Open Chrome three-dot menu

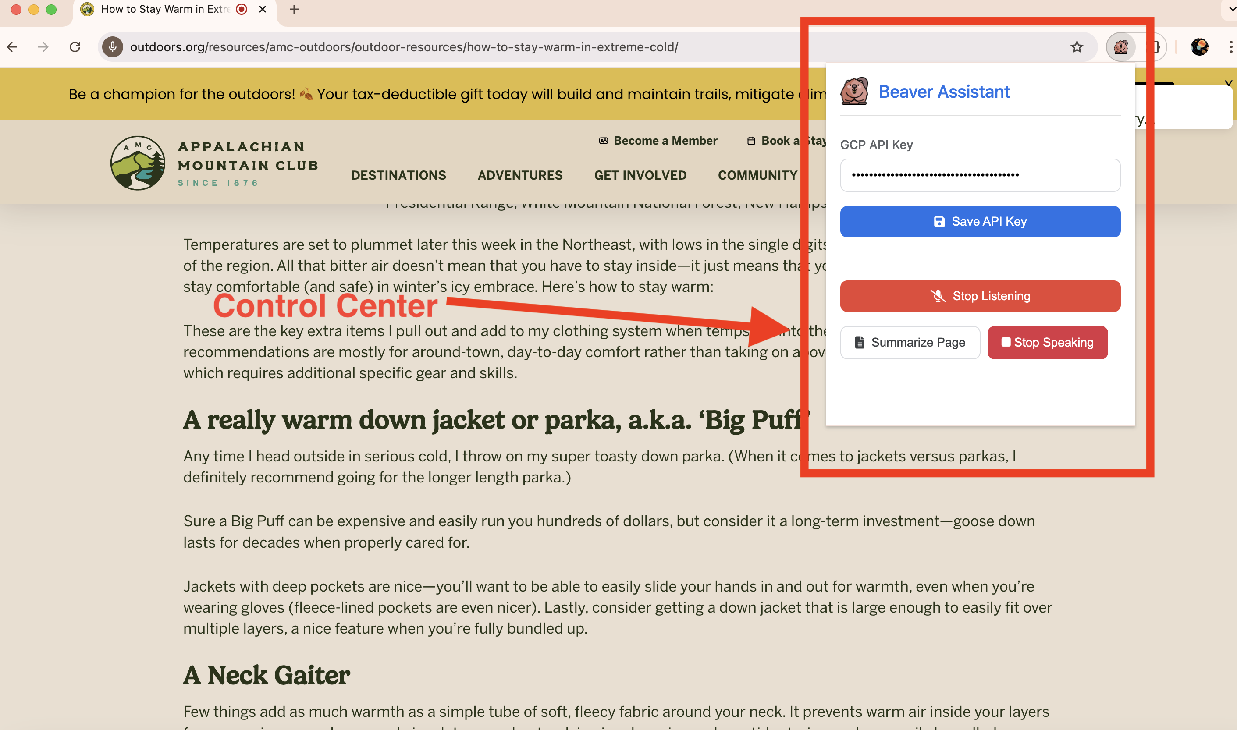1230,47
